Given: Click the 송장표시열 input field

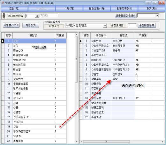Looking at the screenshot, I should (132, 25).
